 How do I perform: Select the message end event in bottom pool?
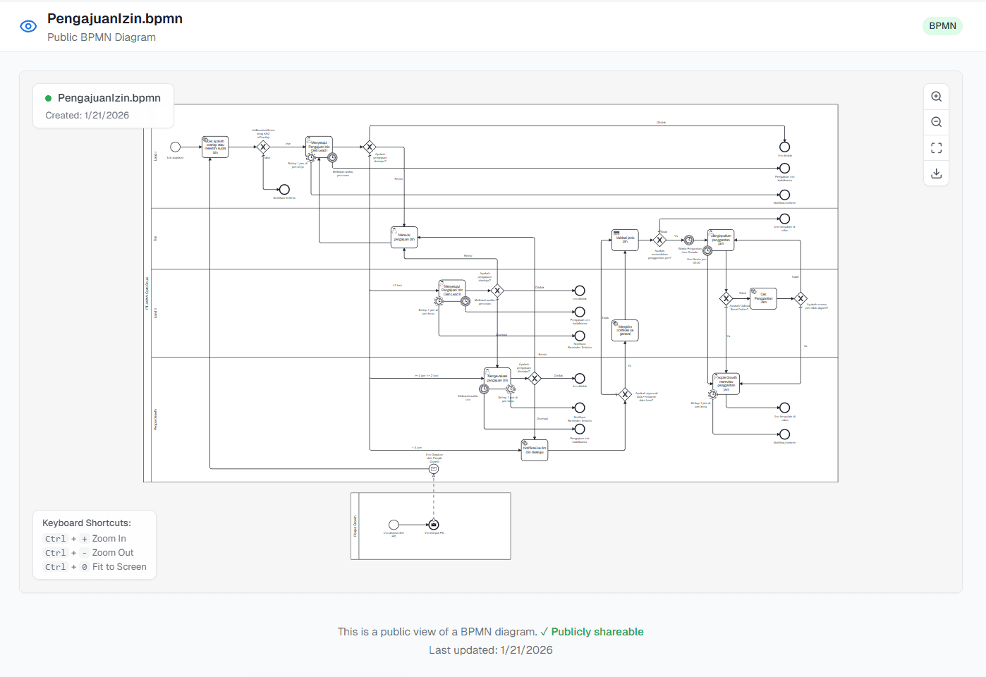434,524
